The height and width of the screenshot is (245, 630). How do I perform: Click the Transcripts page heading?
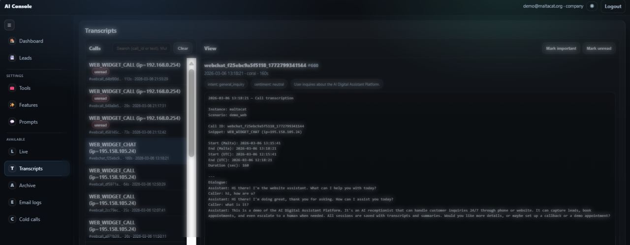[x=100, y=31]
